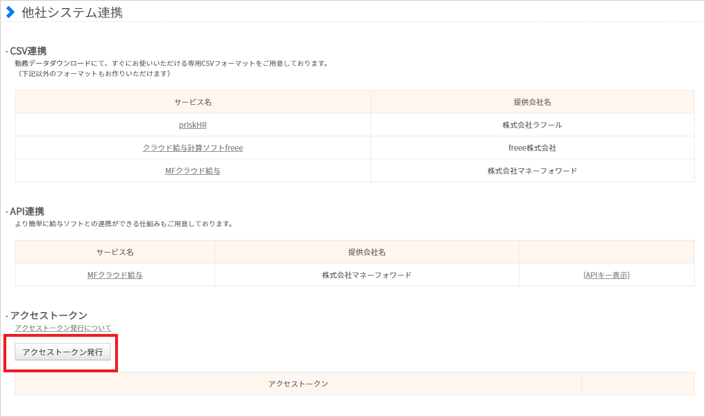Click アクセストークン column header in bottom table
Screen dimensions: 705x417
click(x=298, y=384)
